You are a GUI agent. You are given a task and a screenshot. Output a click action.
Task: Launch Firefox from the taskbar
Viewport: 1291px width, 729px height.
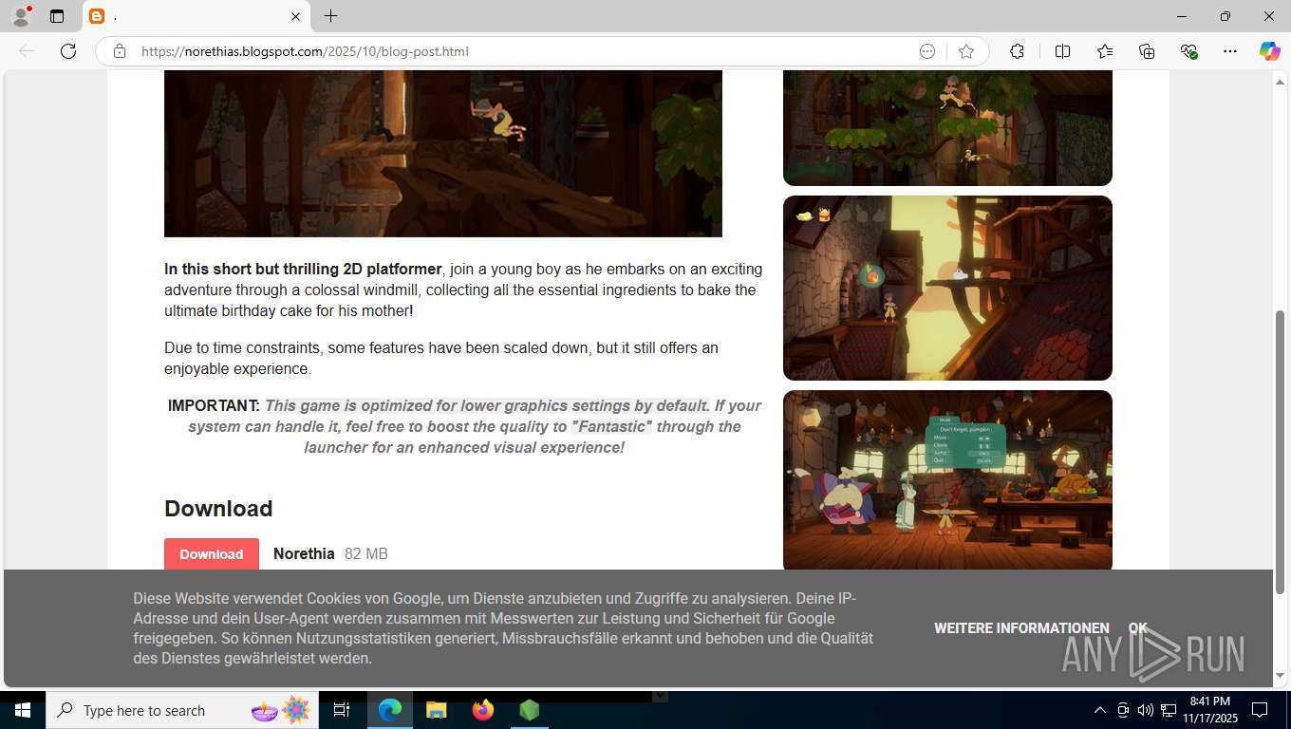(x=483, y=710)
